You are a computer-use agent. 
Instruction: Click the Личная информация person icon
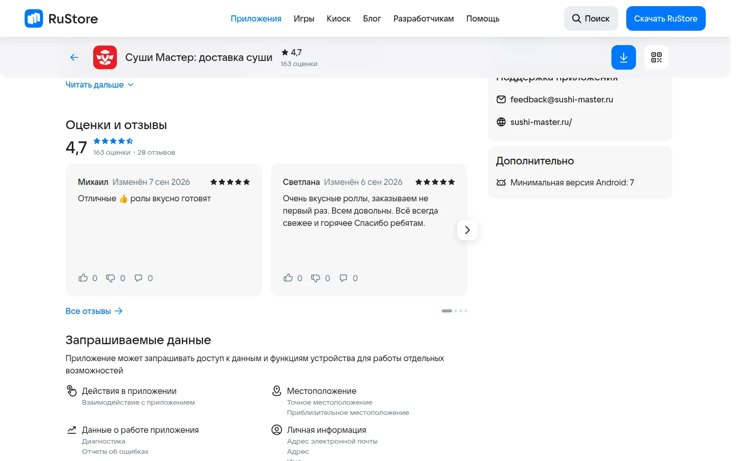277,430
